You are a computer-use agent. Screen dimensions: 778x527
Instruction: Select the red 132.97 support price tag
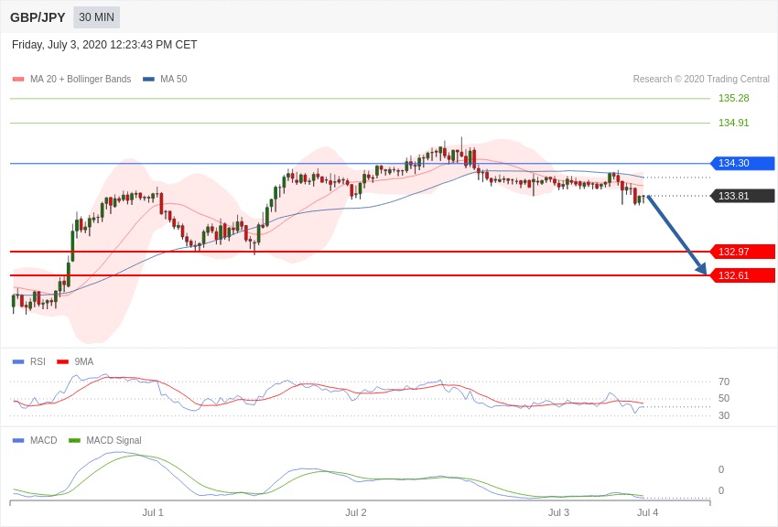(743, 252)
